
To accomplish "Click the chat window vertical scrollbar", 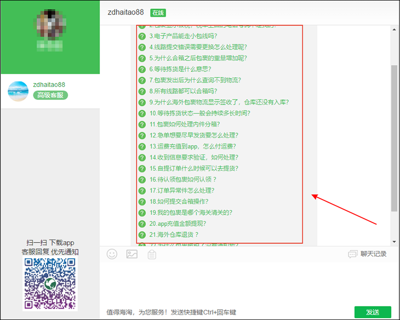I will point(394,140).
